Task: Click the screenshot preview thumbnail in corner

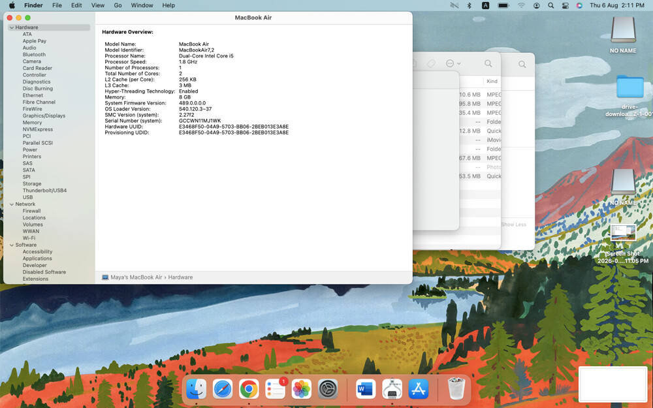Action: tap(613, 384)
